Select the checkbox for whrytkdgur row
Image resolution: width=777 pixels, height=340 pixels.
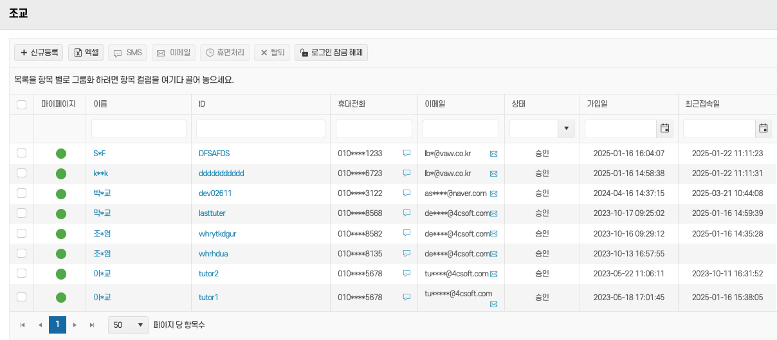(21, 233)
